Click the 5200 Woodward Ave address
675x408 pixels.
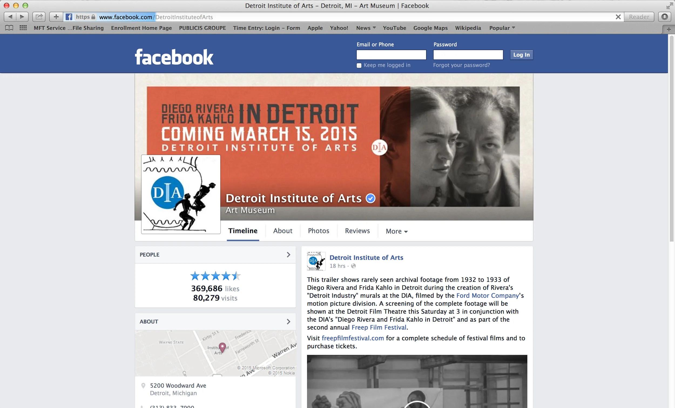[x=178, y=386]
